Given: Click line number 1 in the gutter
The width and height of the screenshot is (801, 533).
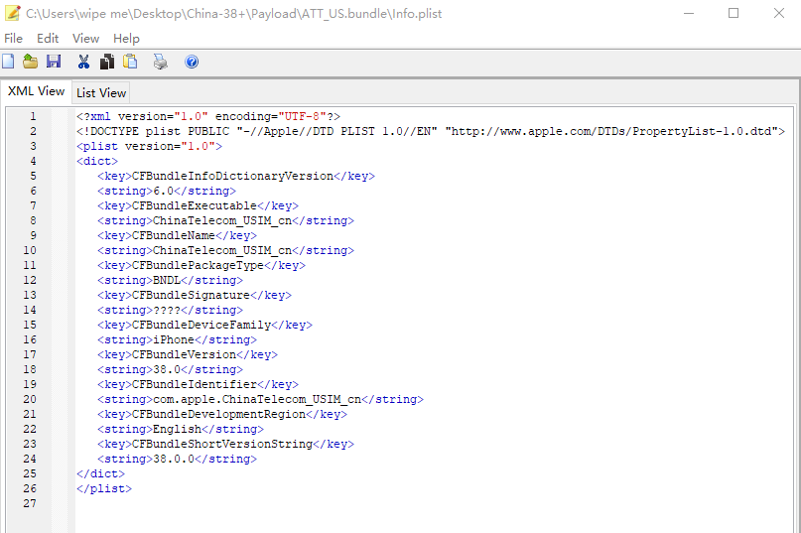Looking at the screenshot, I should 33,116.
